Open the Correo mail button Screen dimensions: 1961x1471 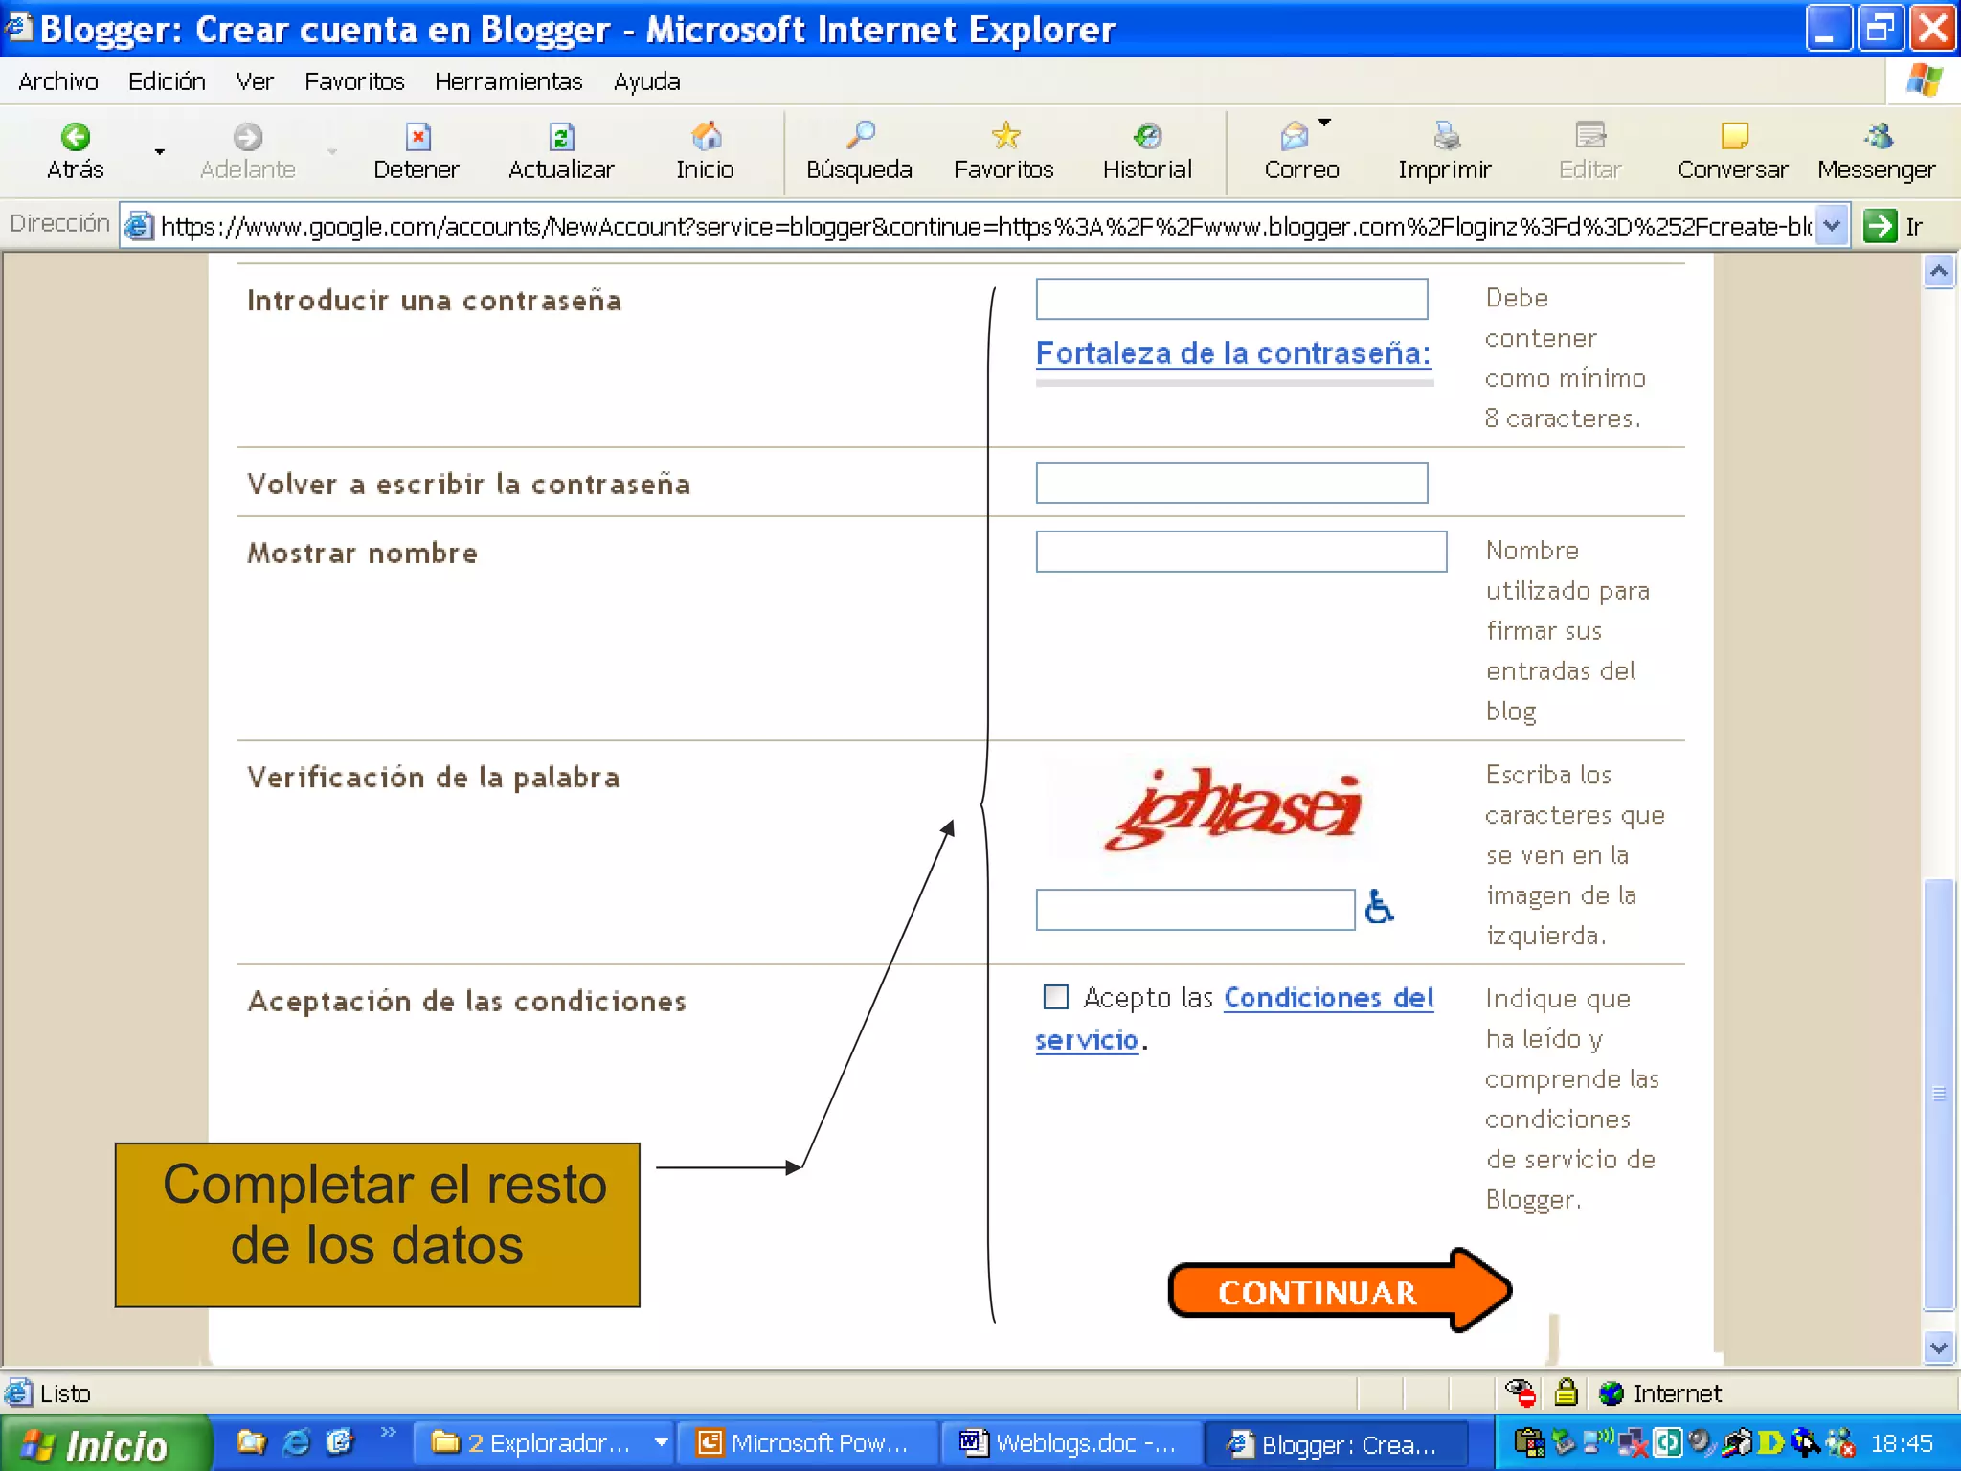point(1300,151)
